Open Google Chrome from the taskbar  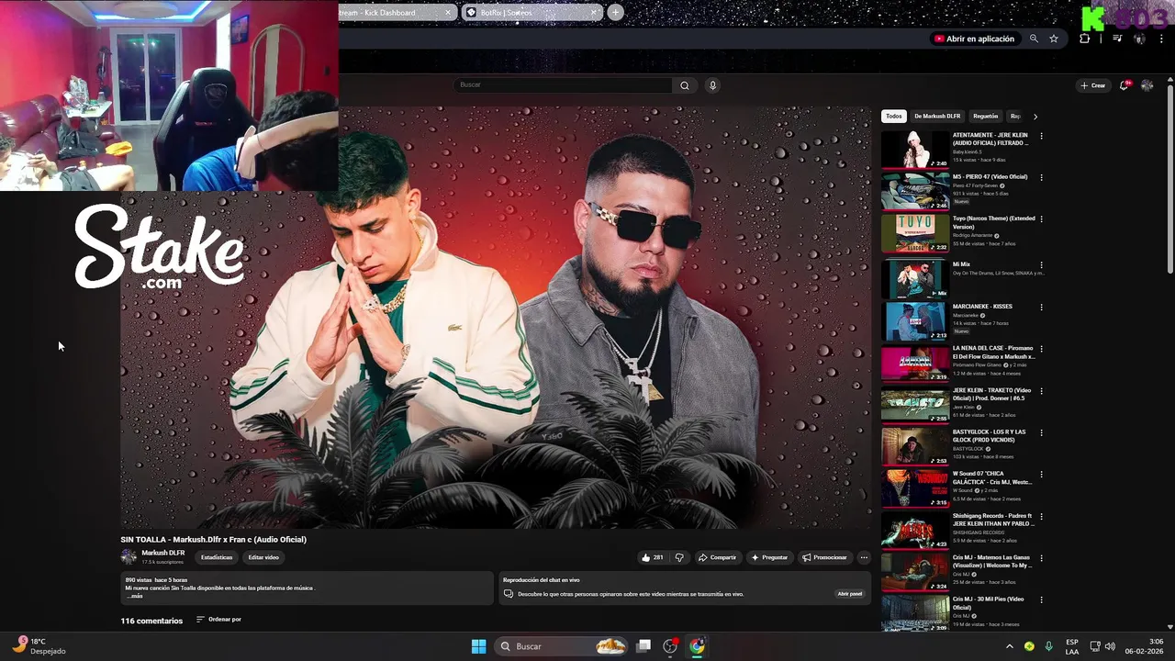point(697,646)
